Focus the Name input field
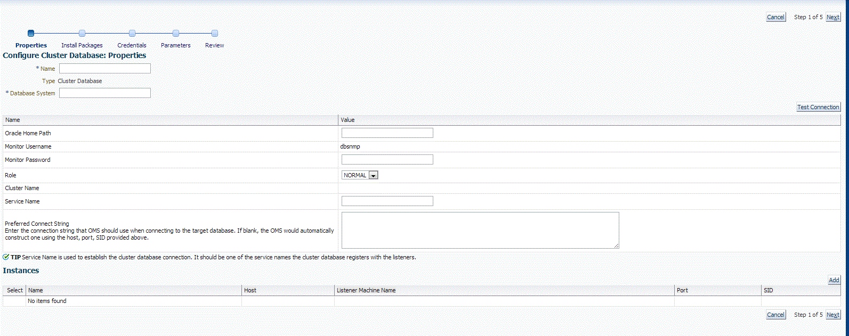The width and height of the screenshot is (849, 336). (105, 69)
